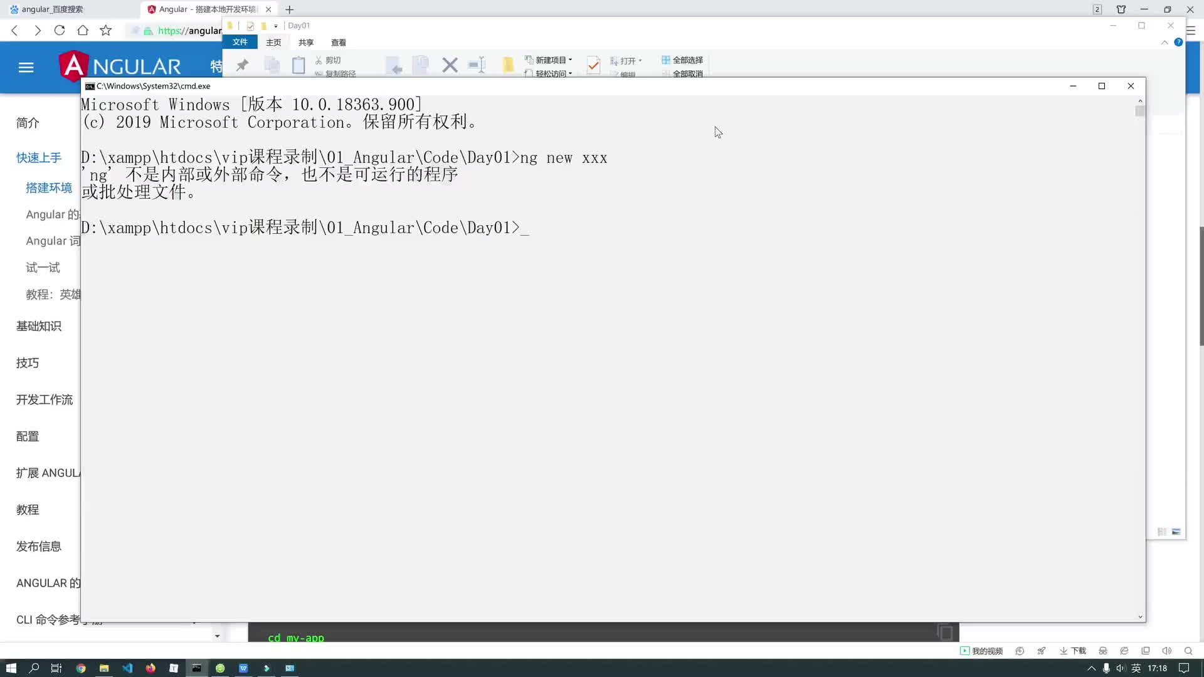This screenshot has width=1204, height=677.
Task: Pin to Quick Access in Explorer
Action: [242, 65]
